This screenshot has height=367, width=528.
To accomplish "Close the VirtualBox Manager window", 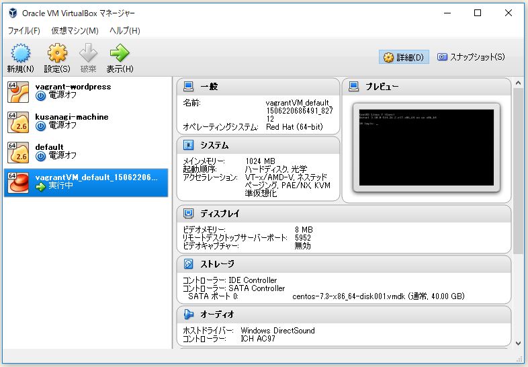I will (x=509, y=13).
